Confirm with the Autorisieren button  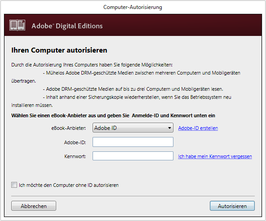click(x=232, y=206)
